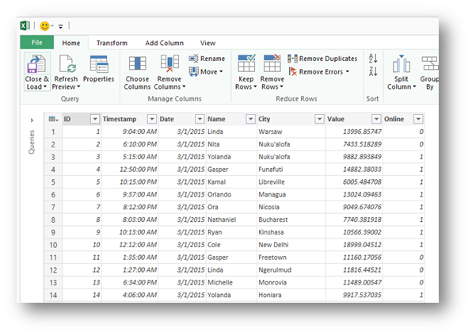This screenshot has height=336, width=472.
Task: Click Remove Duplicates
Action: (x=322, y=59)
